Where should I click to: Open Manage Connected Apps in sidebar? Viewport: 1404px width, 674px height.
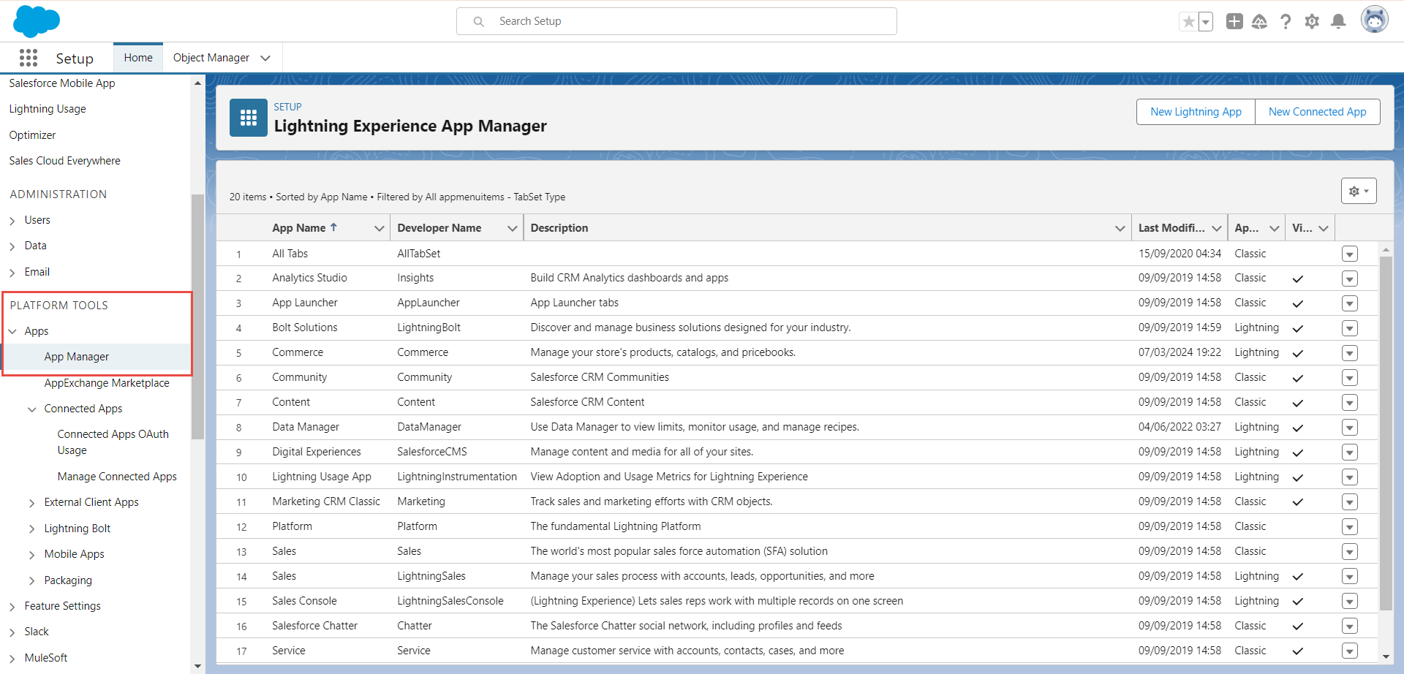[x=117, y=477]
